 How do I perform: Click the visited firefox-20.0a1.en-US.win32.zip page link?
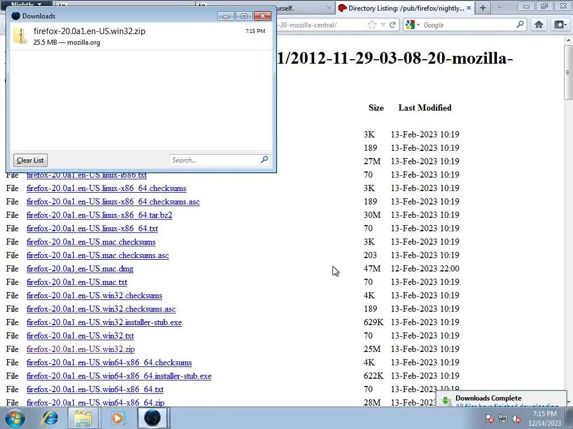click(81, 350)
